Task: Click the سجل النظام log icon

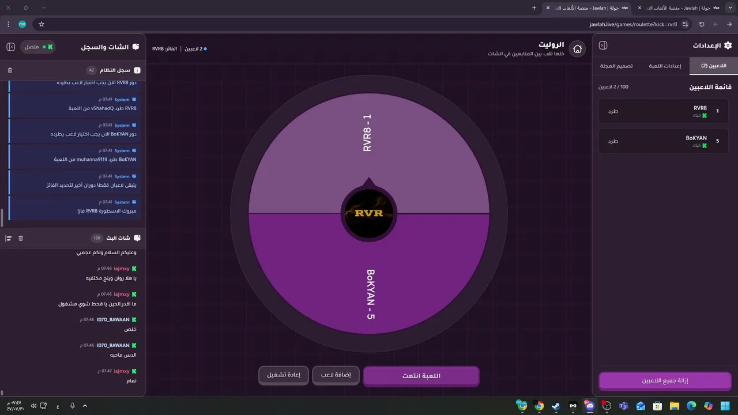Action: point(137,70)
